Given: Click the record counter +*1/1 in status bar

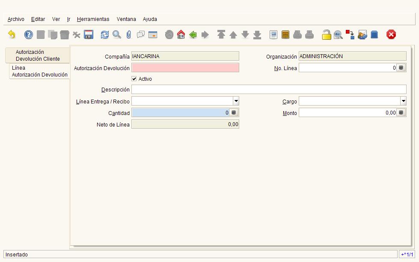Looking at the screenshot, I should coord(407,255).
